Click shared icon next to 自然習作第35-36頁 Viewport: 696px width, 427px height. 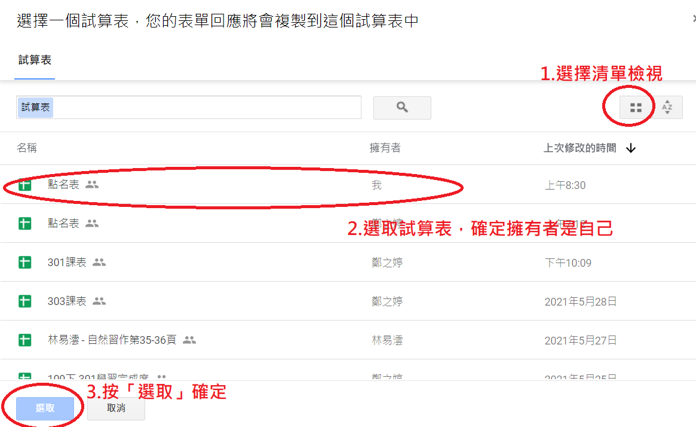[189, 340]
